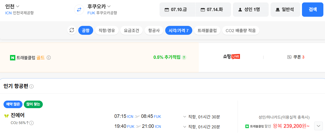The image size is (325, 137).
Task: Open the 항공사 filter
Action: click(x=154, y=30)
